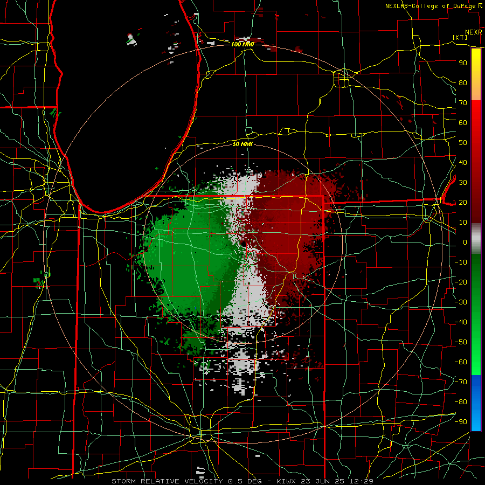Viewport: 485px width, 485px height.
Task: Click the -50 value on the velocity scale
Action: tap(461, 342)
